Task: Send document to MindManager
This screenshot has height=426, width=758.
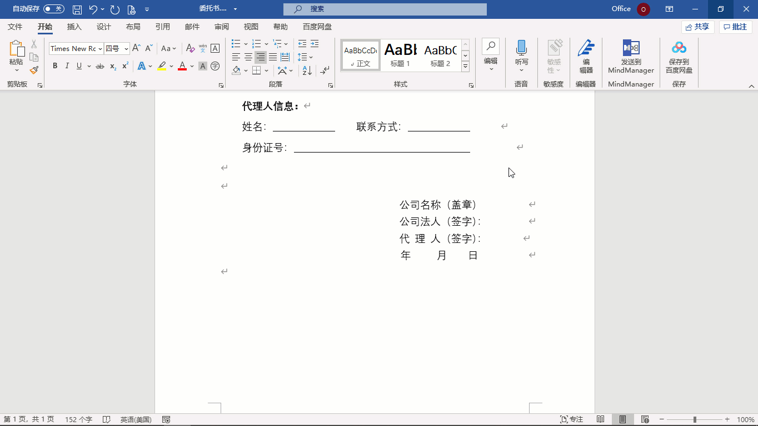Action: click(x=630, y=55)
